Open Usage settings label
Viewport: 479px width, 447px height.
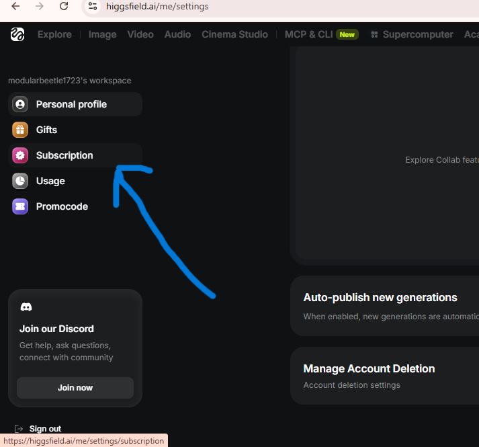pos(50,181)
